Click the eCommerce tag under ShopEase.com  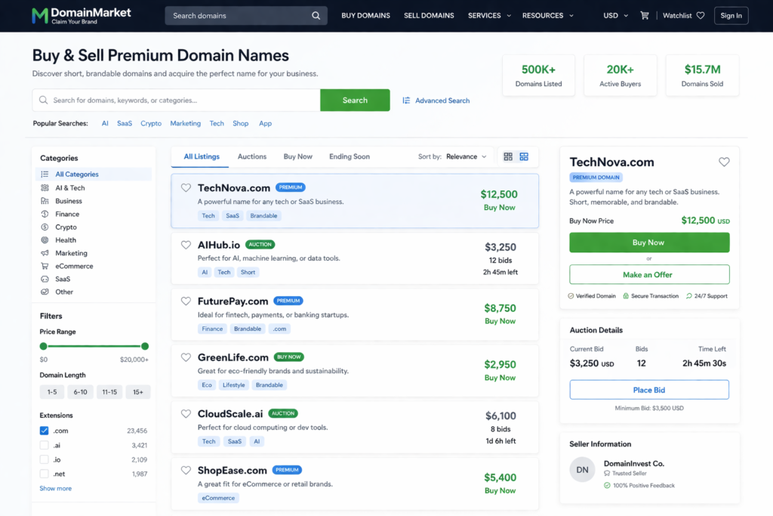tap(218, 498)
